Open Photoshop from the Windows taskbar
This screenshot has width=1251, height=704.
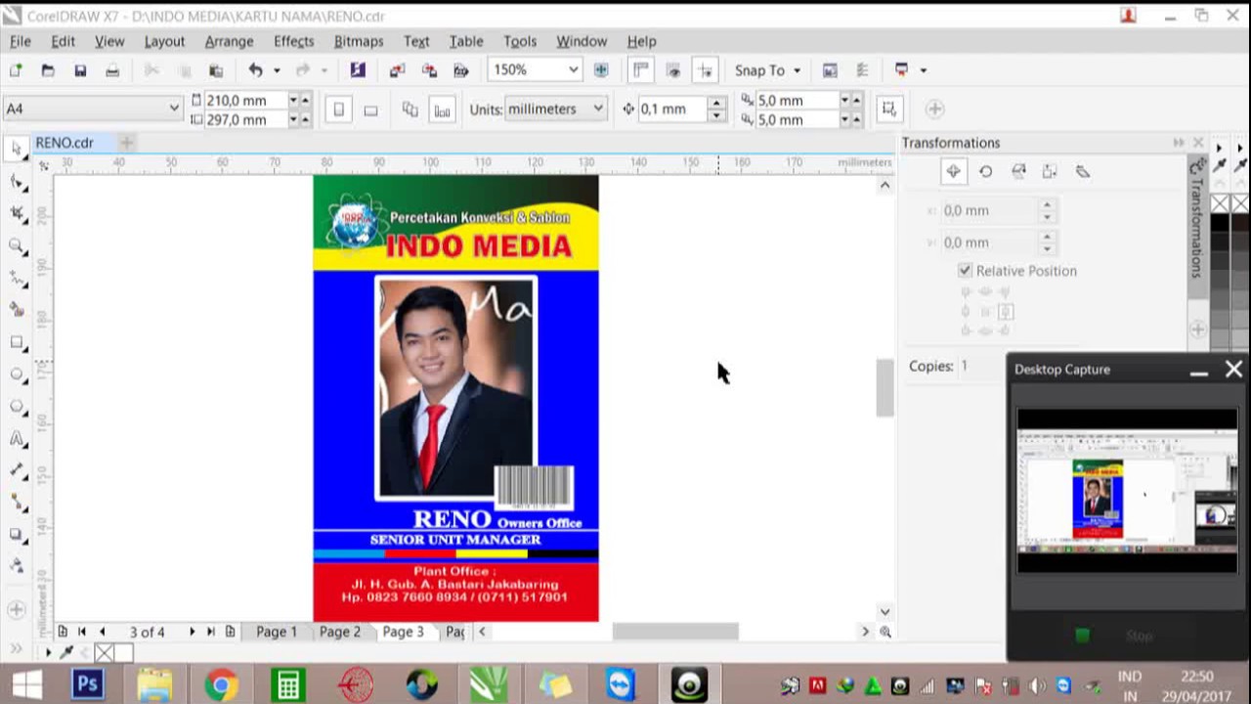pyautogui.click(x=88, y=683)
